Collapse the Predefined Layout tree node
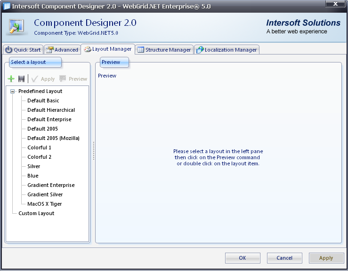The width and height of the screenshot is (348, 271). pos(13,91)
